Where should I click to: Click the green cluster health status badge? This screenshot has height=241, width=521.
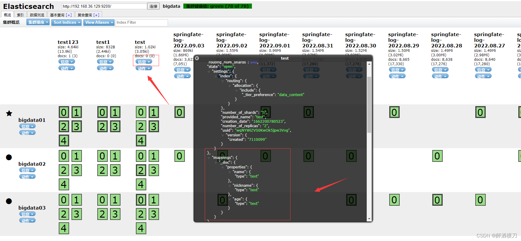coord(217,6)
